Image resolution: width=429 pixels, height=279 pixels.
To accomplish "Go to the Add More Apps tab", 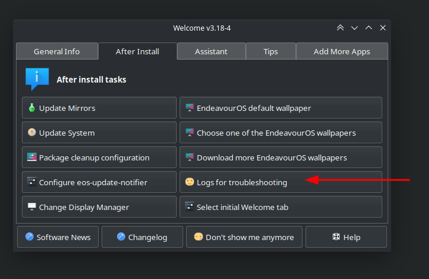I will (x=342, y=51).
